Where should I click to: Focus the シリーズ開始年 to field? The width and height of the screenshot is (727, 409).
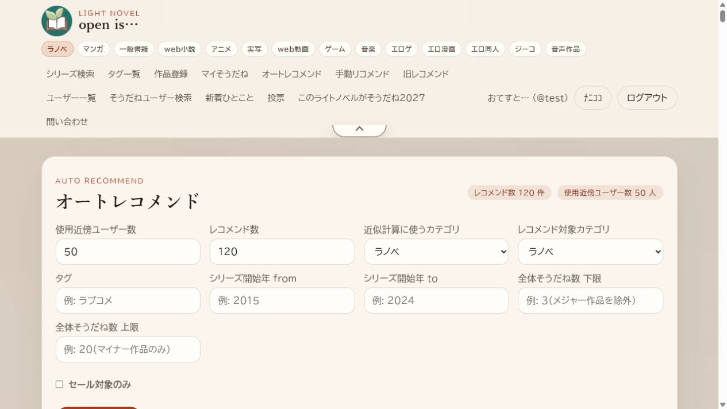(436, 300)
